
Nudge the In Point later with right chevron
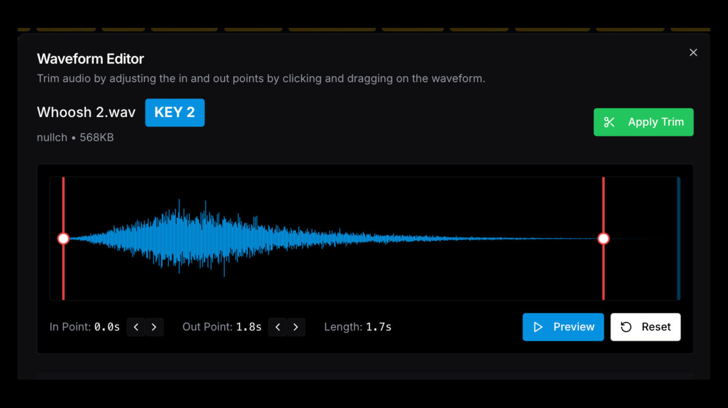(154, 327)
